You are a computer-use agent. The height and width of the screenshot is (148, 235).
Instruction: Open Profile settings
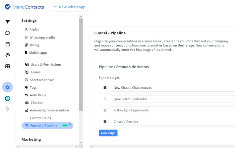point(32,30)
